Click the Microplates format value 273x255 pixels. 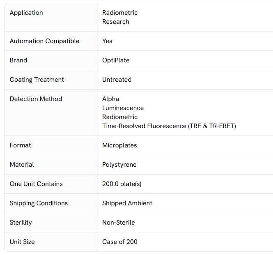[x=119, y=145]
